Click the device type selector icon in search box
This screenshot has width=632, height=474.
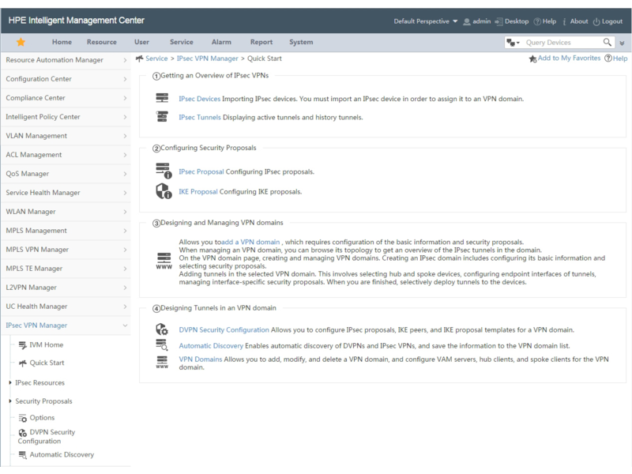click(513, 43)
